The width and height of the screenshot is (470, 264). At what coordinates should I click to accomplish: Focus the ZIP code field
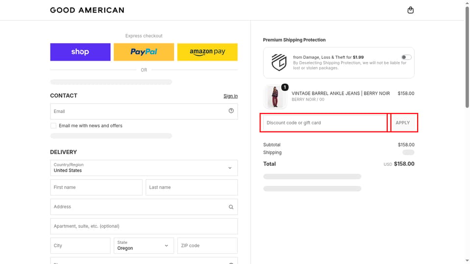pyautogui.click(x=208, y=245)
